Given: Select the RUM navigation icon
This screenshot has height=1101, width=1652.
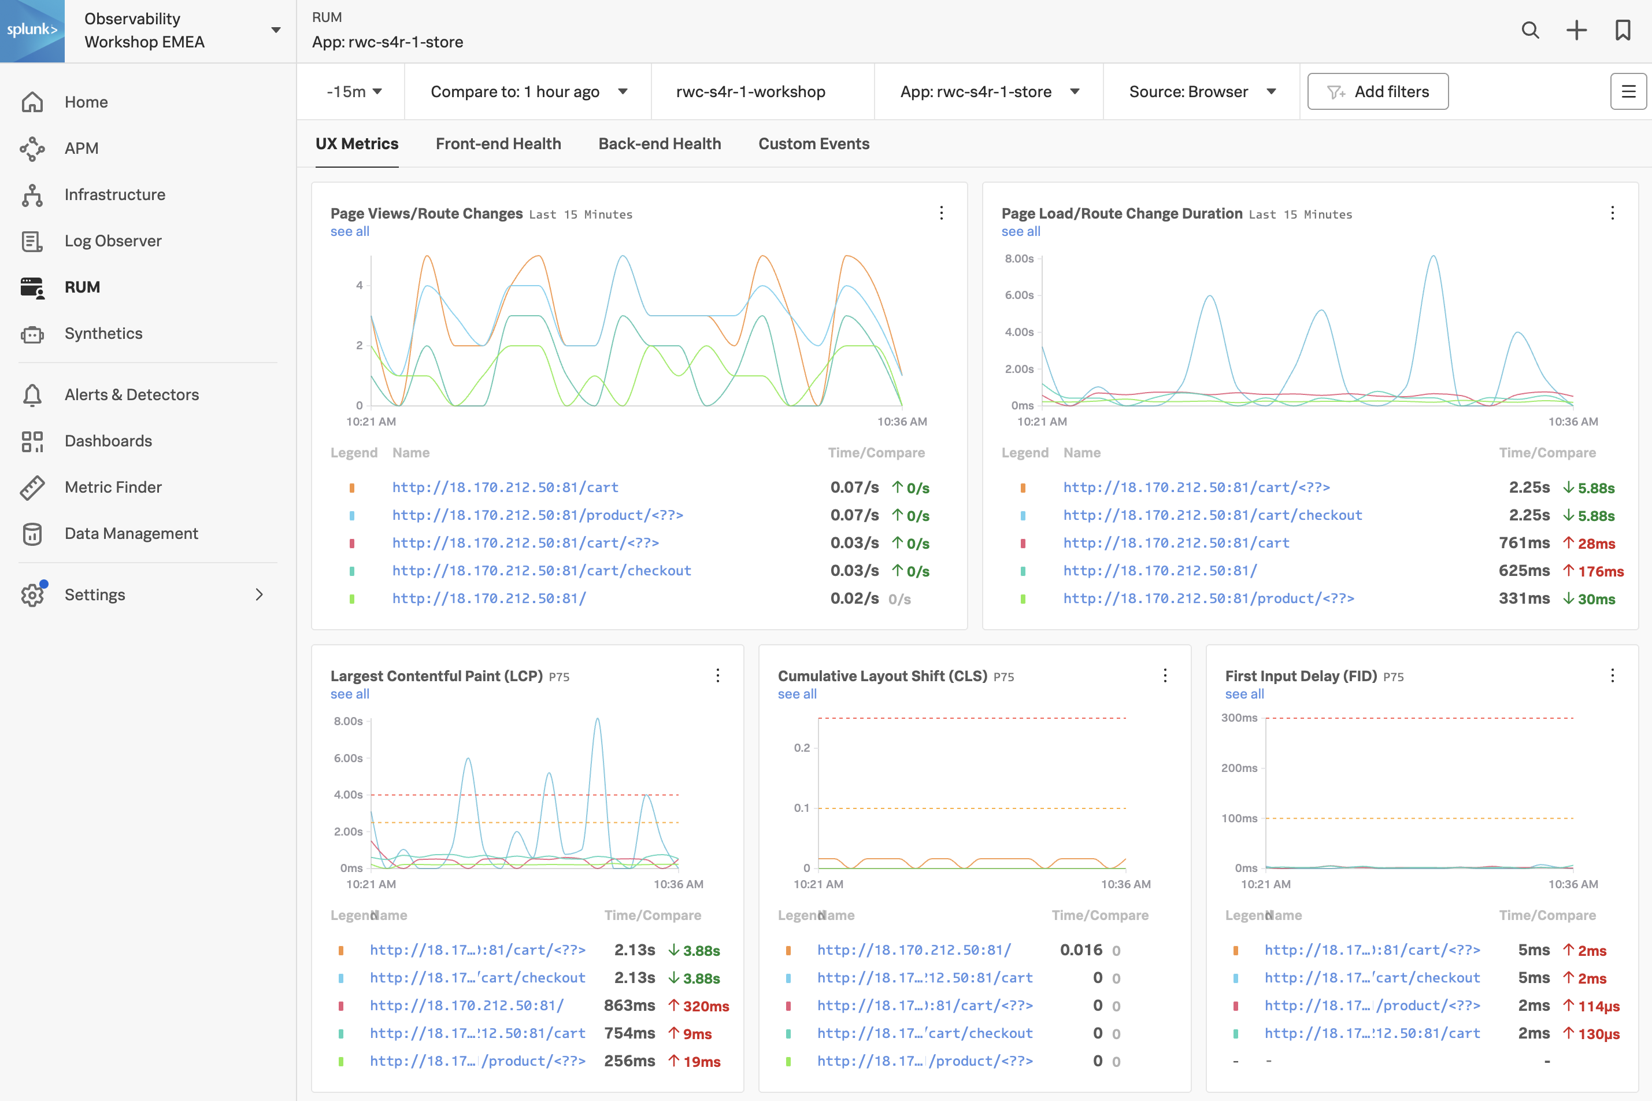Looking at the screenshot, I should tap(32, 287).
